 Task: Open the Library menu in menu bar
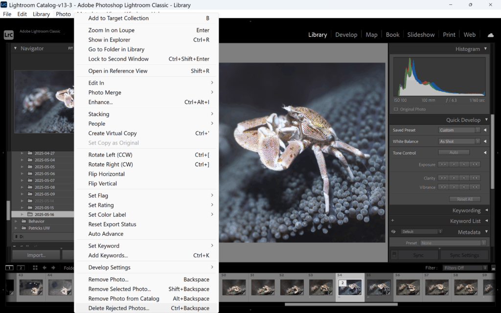(x=41, y=14)
